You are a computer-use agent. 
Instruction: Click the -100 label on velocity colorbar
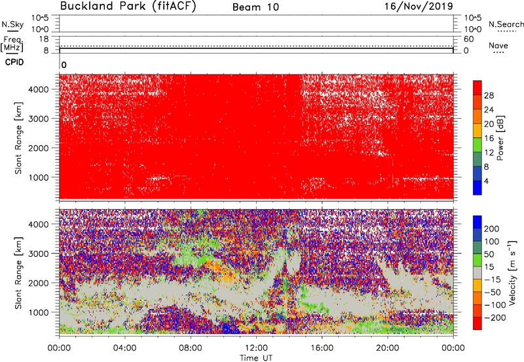pos(495,305)
